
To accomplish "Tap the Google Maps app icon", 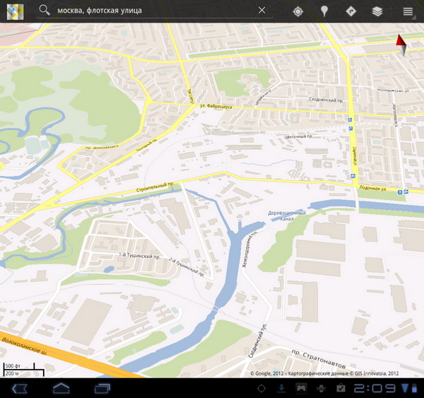I will pyautogui.click(x=14, y=11).
